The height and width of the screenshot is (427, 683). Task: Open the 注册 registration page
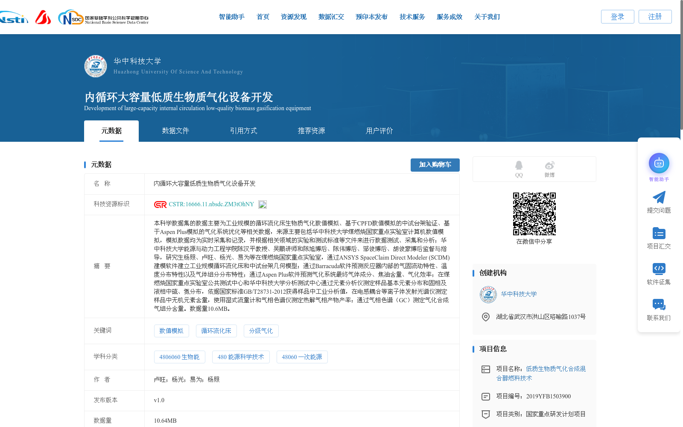[654, 16]
